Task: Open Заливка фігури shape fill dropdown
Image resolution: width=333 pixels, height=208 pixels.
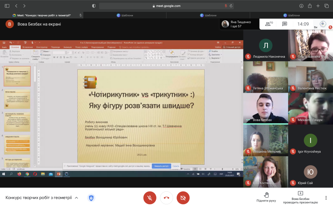Action: [x=196, y=51]
